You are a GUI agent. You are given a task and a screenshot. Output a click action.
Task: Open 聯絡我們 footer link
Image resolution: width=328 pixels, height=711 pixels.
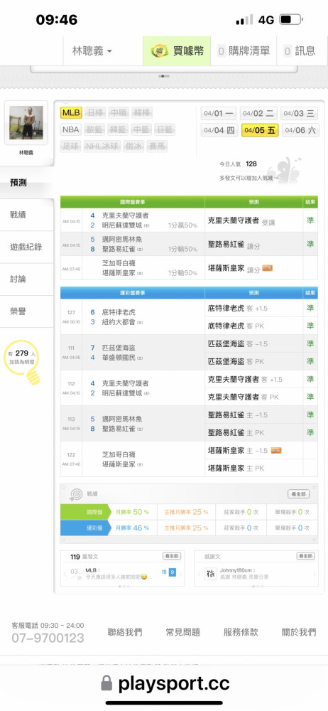pyautogui.click(x=124, y=632)
